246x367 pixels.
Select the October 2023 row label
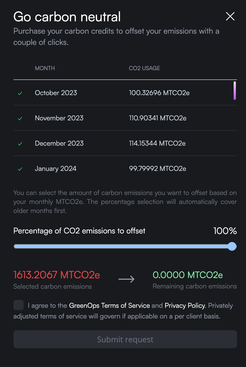point(56,93)
